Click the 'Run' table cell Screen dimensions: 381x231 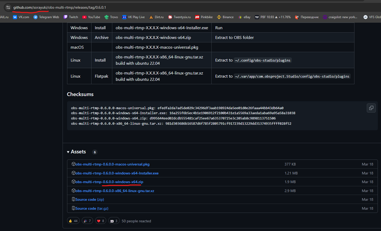(x=283, y=28)
